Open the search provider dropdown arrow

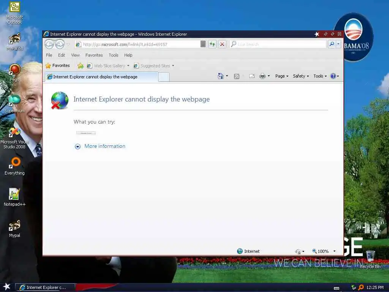pos(338,44)
